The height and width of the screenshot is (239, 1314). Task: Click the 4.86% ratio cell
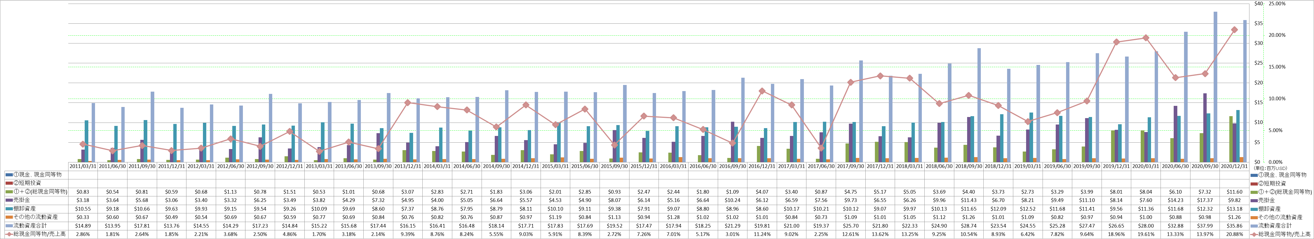pyautogui.click(x=290, y=235)
